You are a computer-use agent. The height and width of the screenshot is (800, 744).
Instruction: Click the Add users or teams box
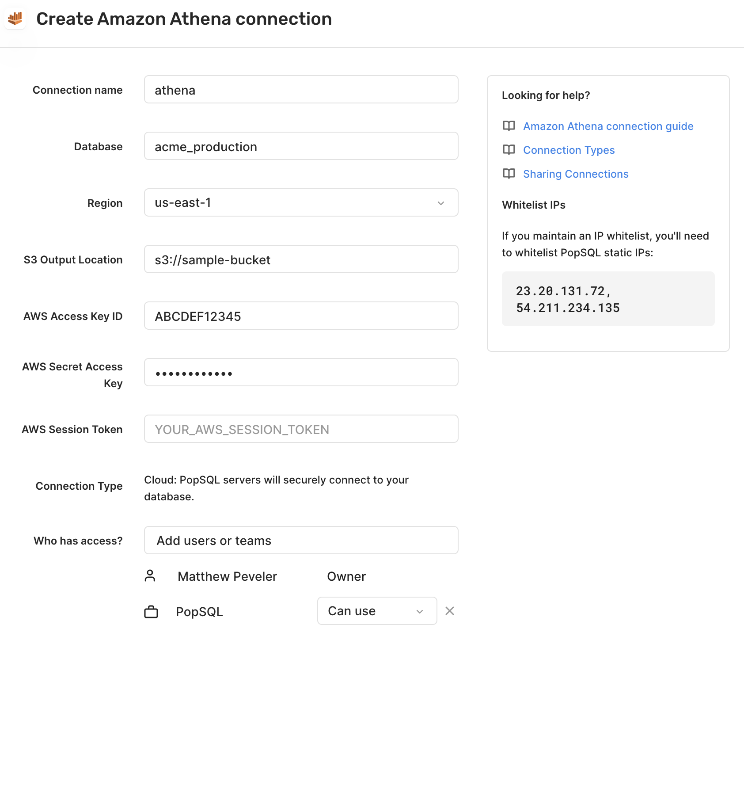pyautogui.click(x=301, y=540)
